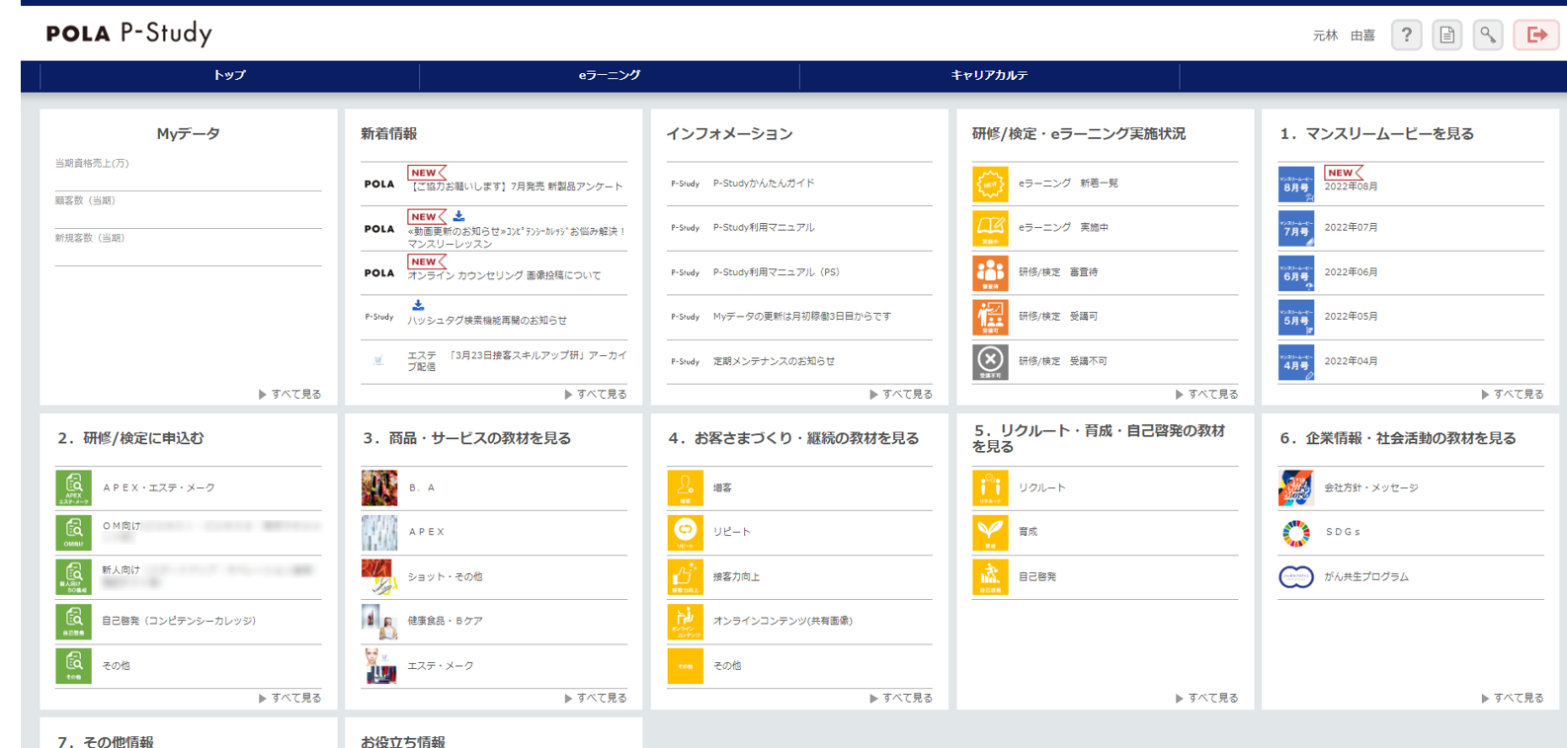Click すべて見る in インフォメーション panel
Image resolution: width=1567 pixels, height=748 pixels.
click(x=900, y=394)
